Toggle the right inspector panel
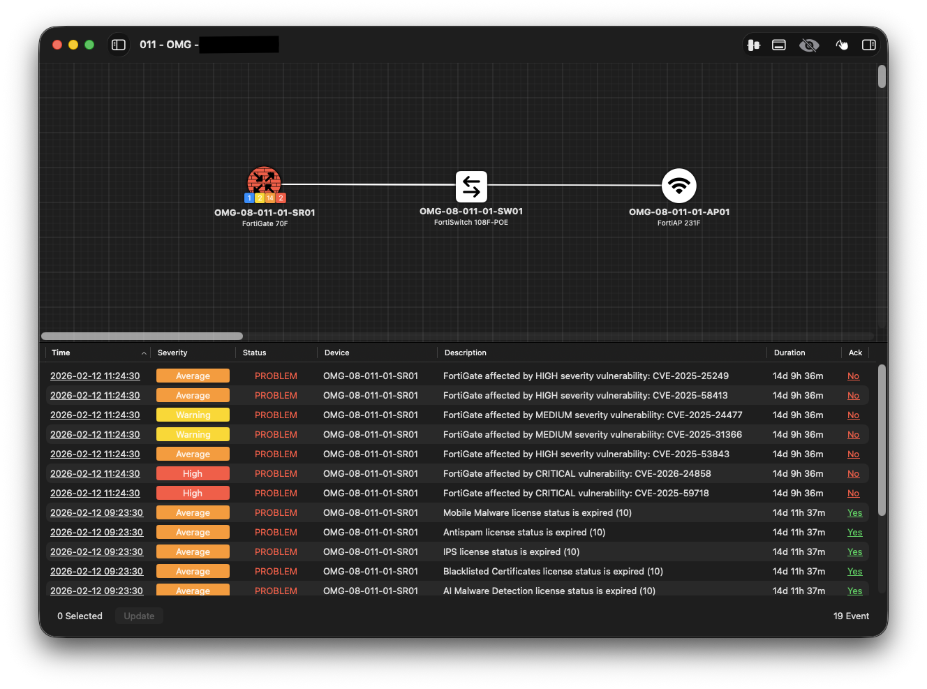Screen dimensions: 927x689 pyautogui.click(x=868, y=45)
